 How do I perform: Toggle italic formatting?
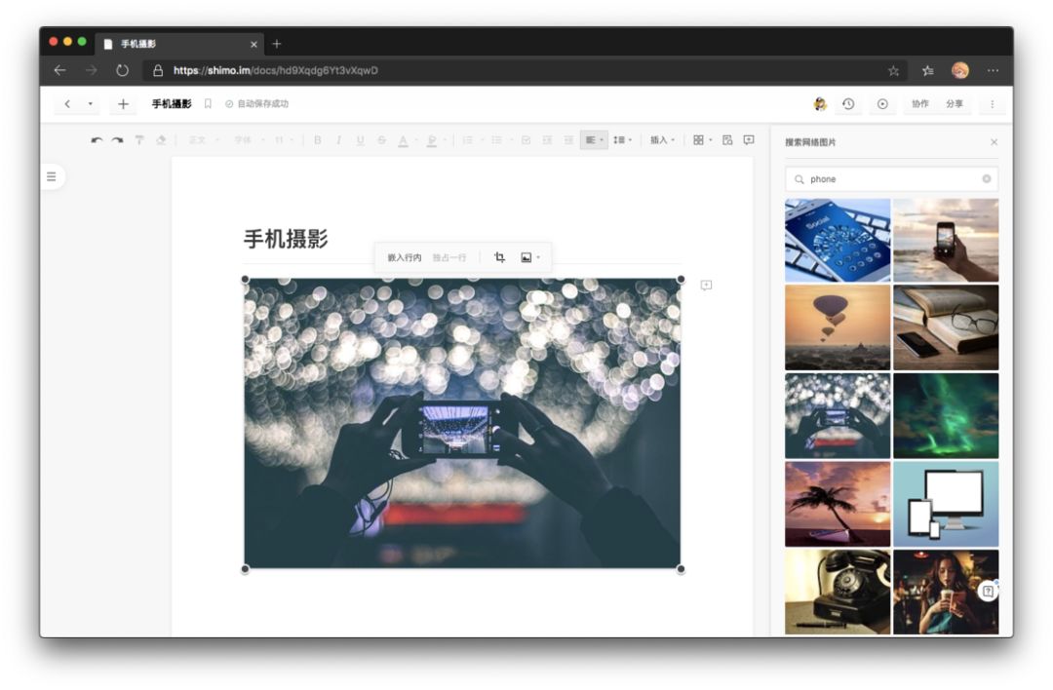coord(338,140)
